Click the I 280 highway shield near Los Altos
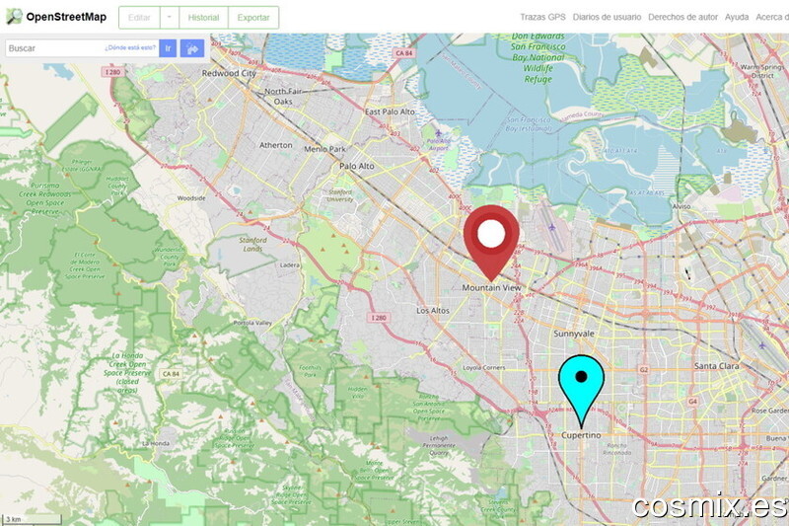This screenshot has height=526, width=789. (379, 318)
